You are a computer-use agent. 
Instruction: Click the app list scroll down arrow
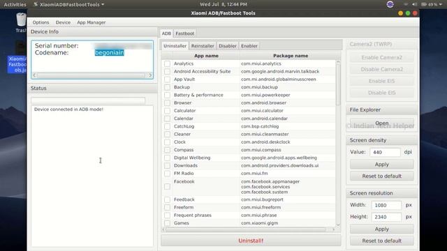(x=338, y=225)
